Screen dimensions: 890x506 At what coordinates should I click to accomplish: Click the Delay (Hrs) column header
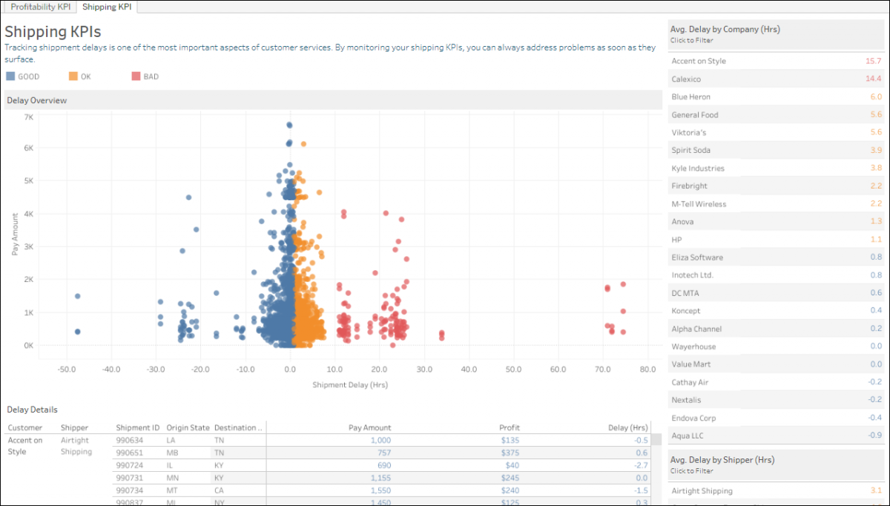coord(627,427)
